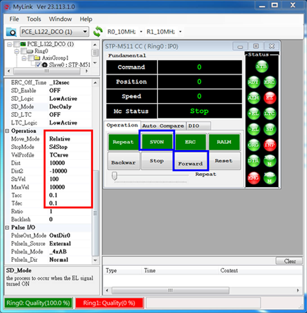Image resolution: width=307 pixels, height=313 pixels.
Task: Click the MyLink application title icon
Action: (x=7, y=7)
